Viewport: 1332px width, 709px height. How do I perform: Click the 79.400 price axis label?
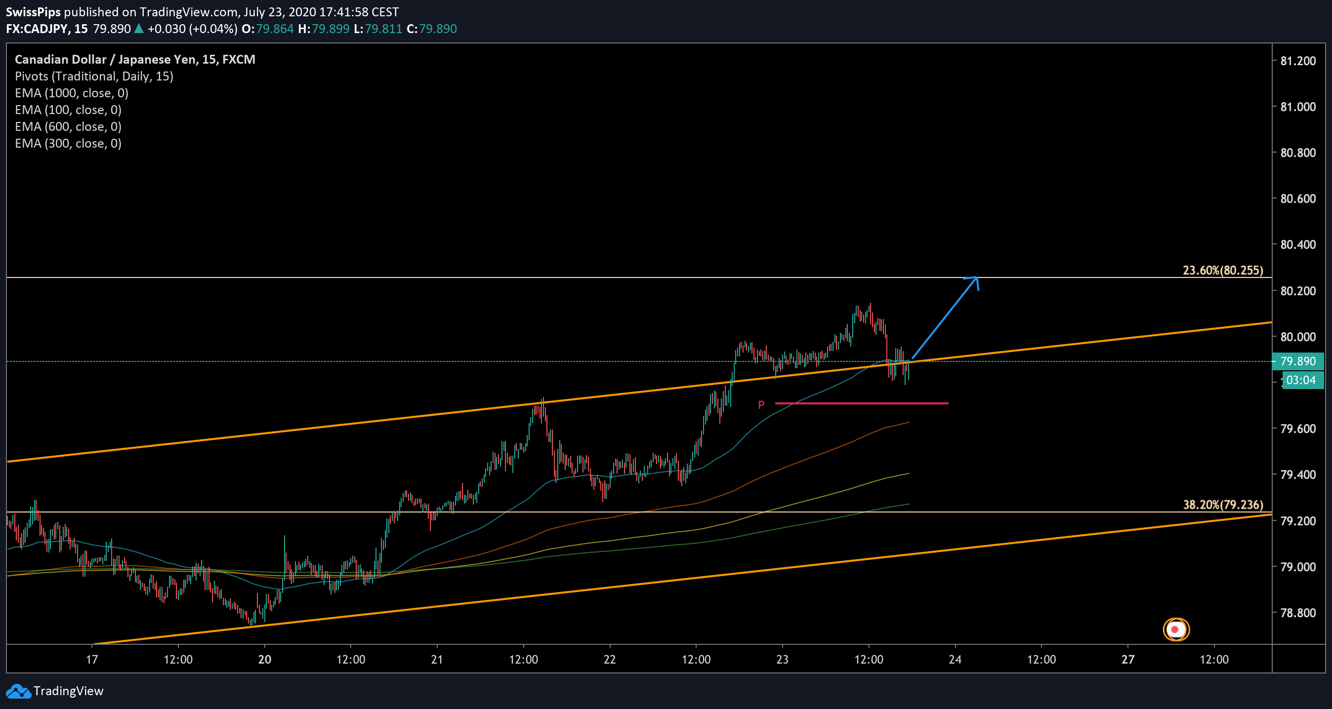tap(1298, 475)
